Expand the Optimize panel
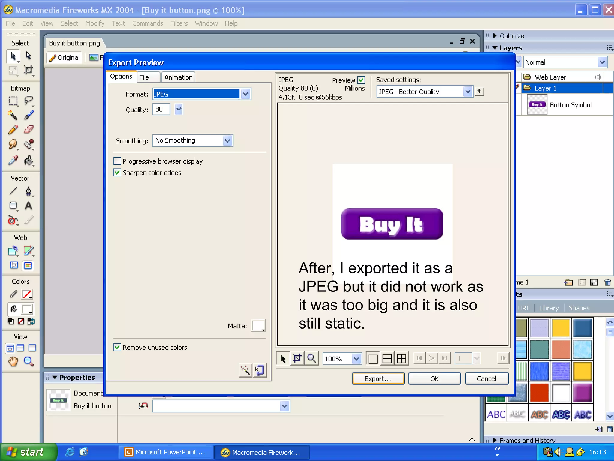Viewport: 614px width, 461px height. click(x=495, y=36)
